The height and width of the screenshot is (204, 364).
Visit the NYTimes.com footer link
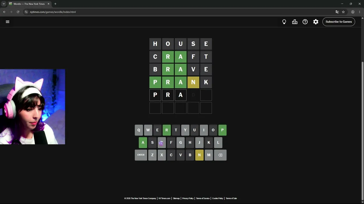point(164,198)
